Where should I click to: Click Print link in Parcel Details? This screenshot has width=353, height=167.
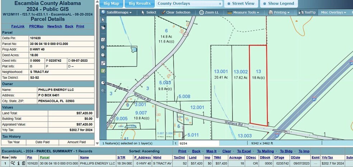click(x=80, y=26)
